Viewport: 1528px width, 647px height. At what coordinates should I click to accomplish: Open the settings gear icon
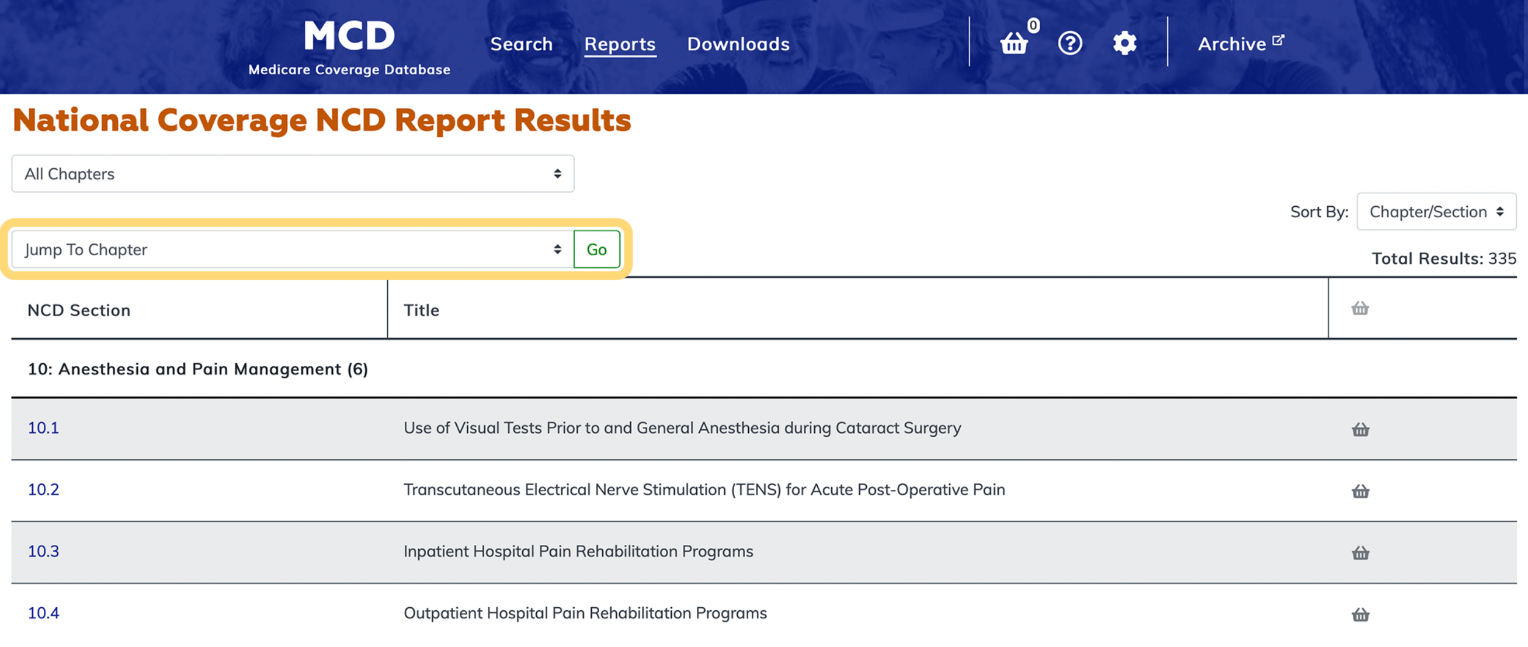click(x=1124, y=43)
